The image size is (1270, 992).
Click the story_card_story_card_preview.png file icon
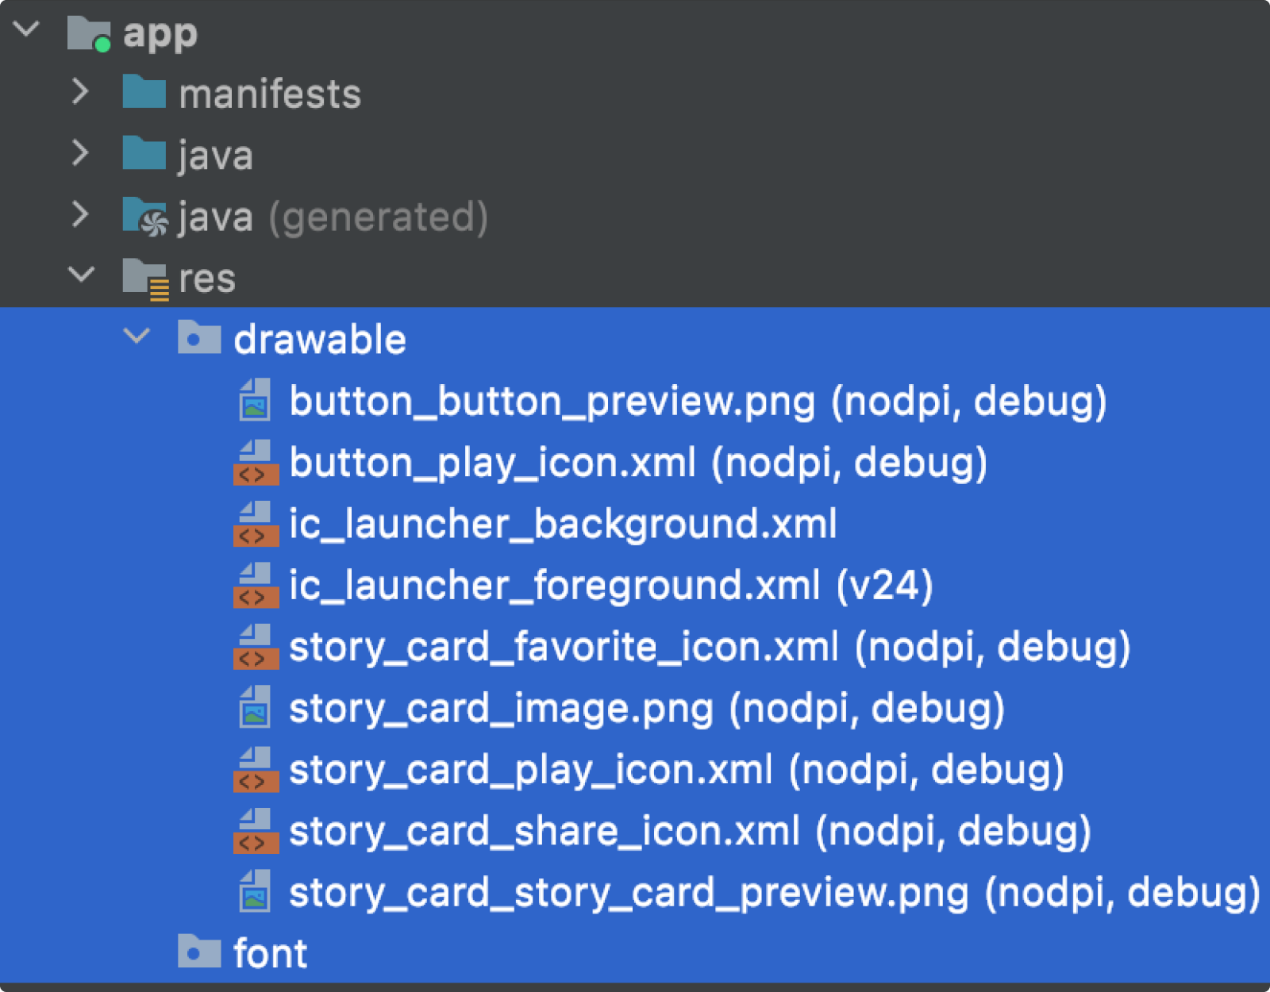click(255, 890)
